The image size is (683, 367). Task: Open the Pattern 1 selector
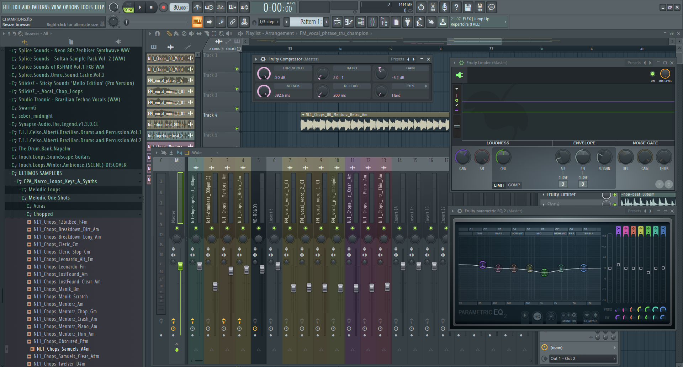click(x=306, y=22)
